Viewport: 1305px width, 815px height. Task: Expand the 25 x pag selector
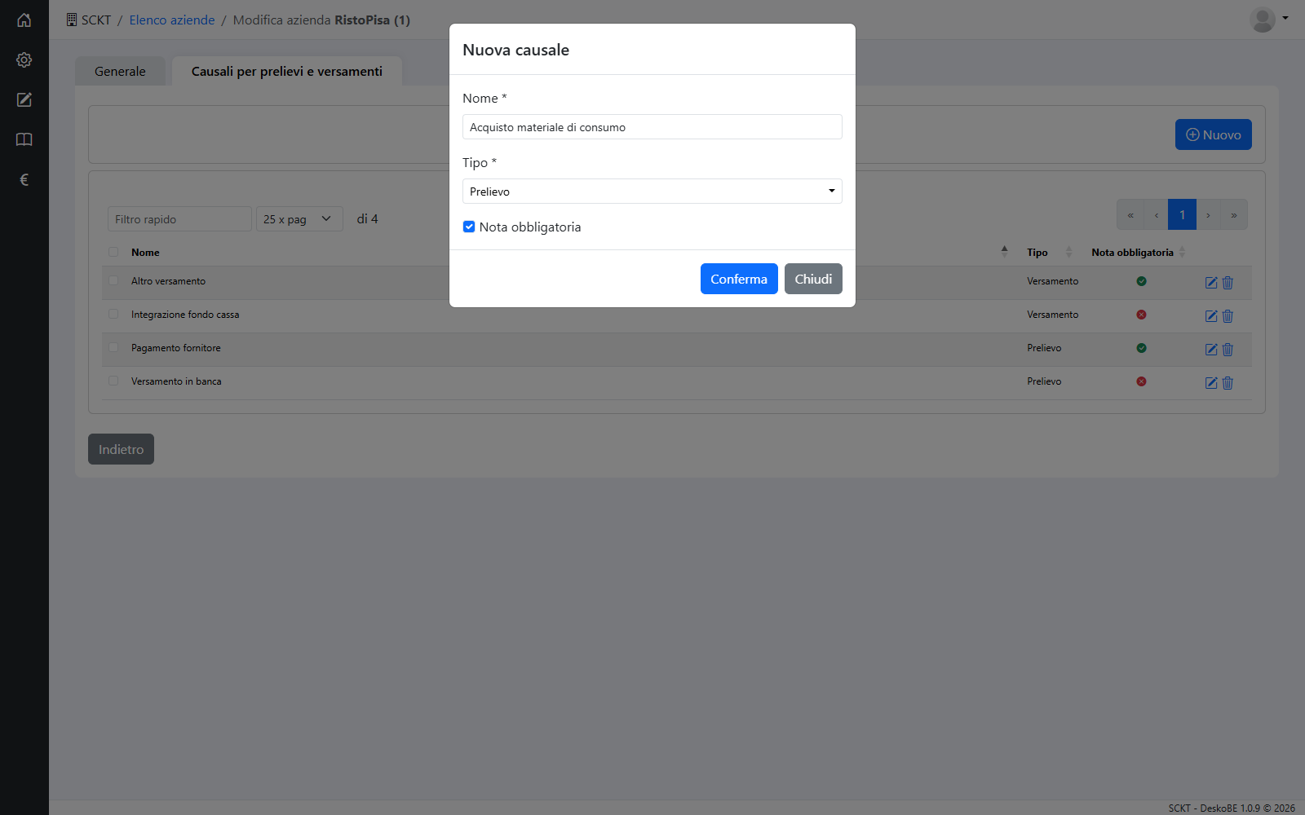click(x=299, y=218)
